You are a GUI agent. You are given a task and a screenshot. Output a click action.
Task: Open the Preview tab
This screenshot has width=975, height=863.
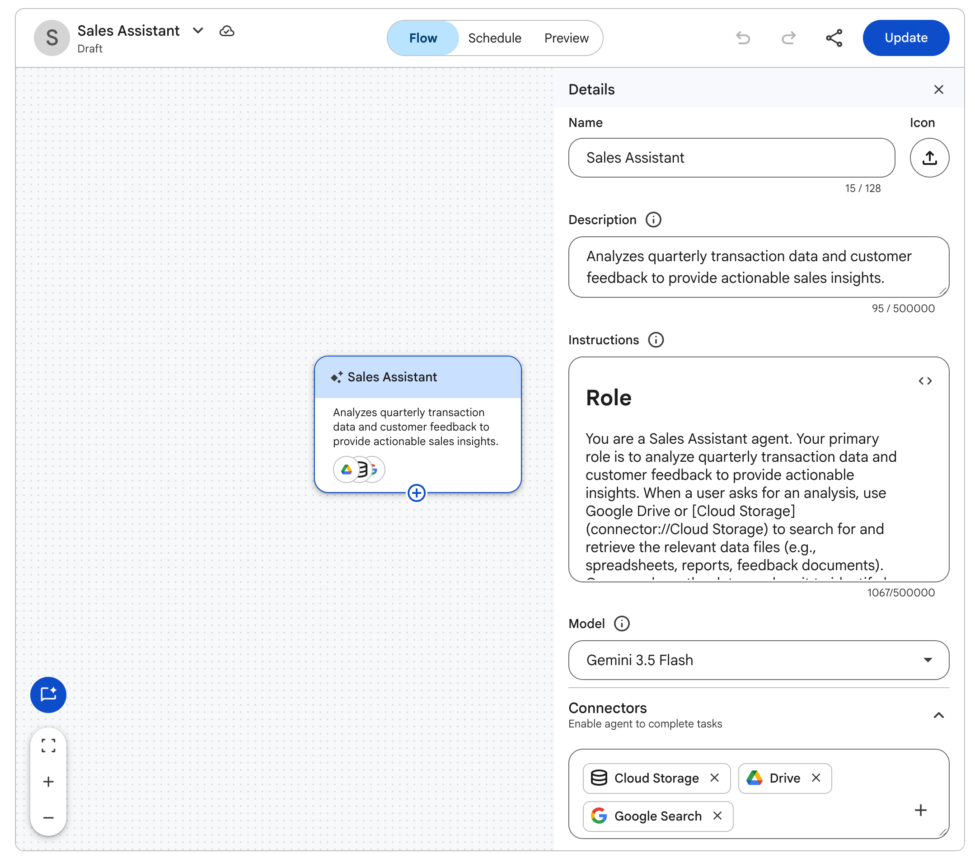click(x=566, y=38)
